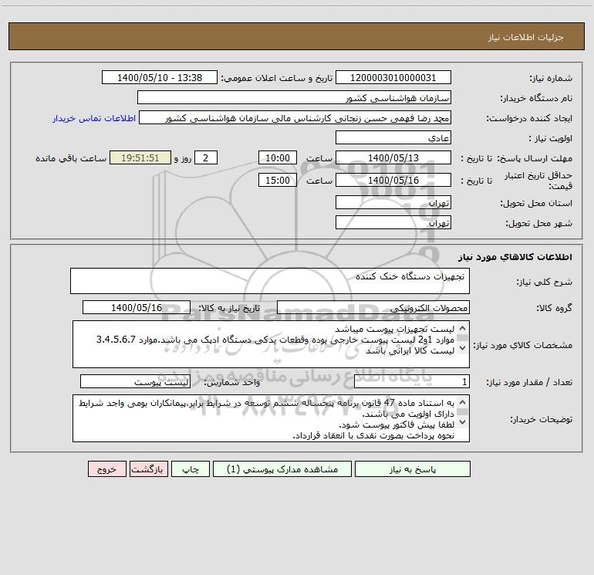Viewport: 594px width, 575px height.
Task: Click the price validity time 15:00
Action: tap(278, 180)
